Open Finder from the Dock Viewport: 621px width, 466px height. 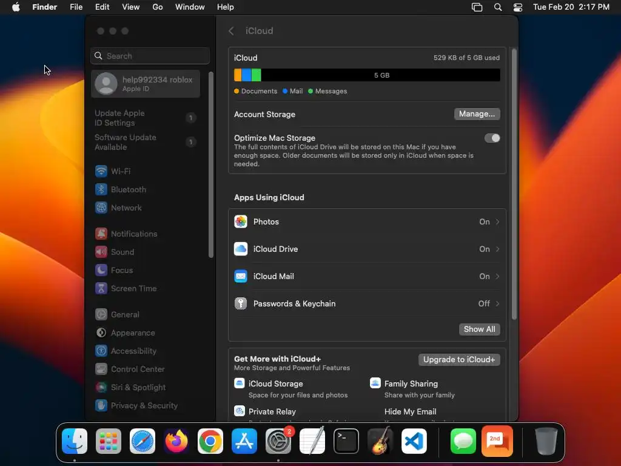75,441
